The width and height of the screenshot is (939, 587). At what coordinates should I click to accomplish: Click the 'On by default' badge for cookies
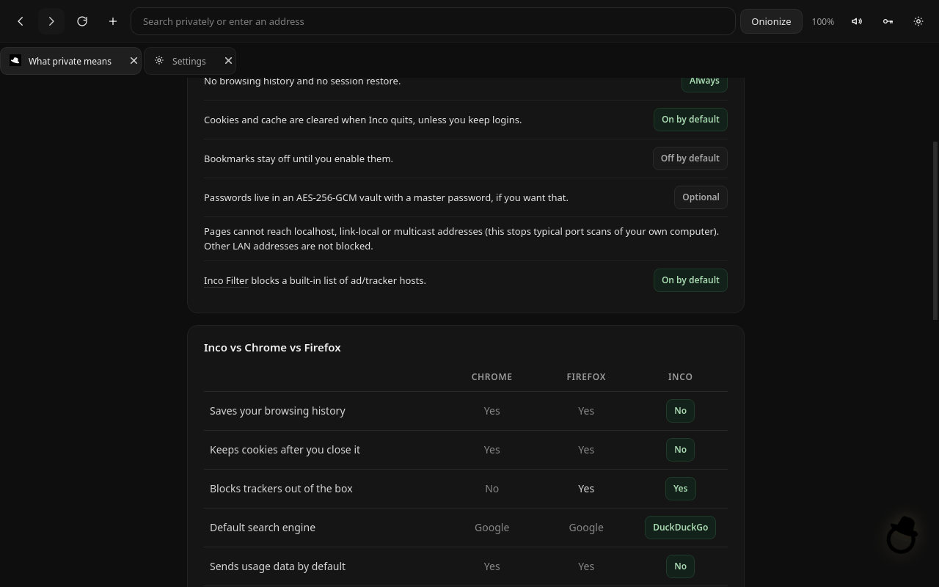[x=690, y=120]
